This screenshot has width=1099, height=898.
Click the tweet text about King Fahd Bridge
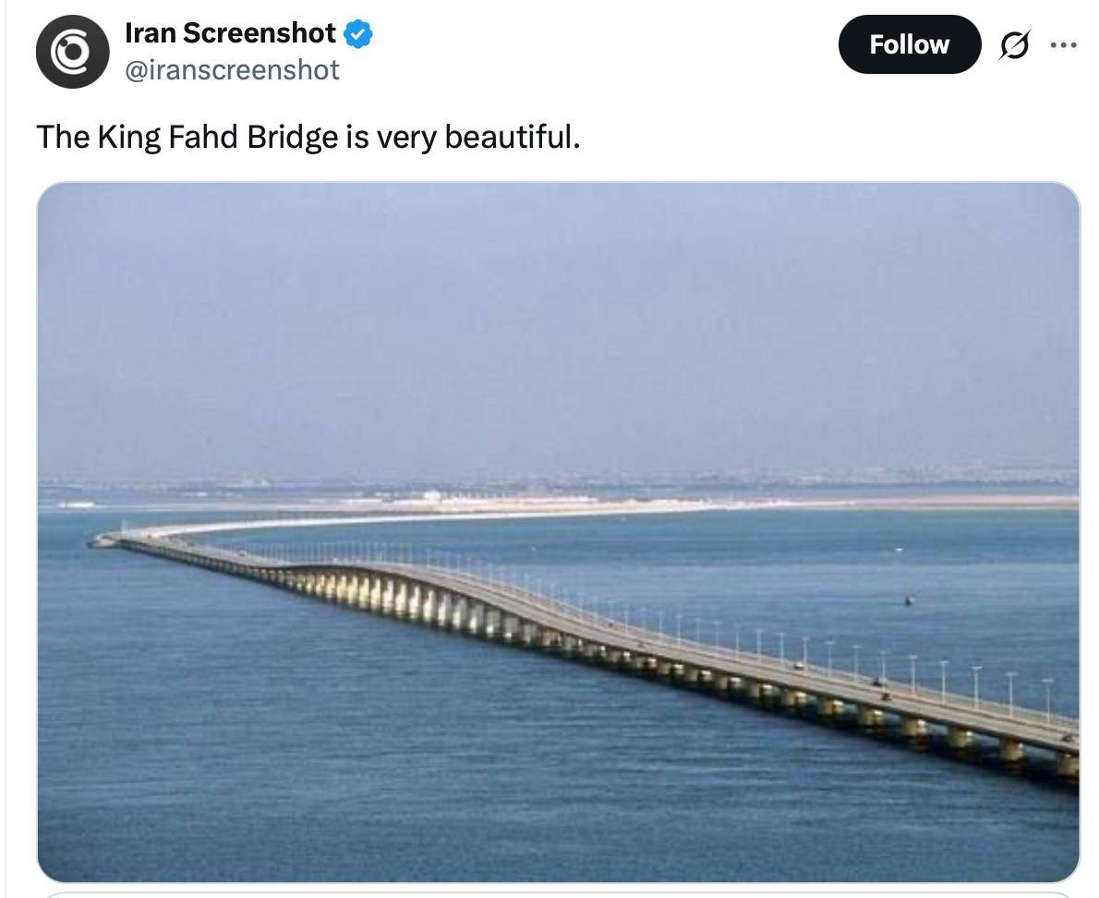pos(308,137)
